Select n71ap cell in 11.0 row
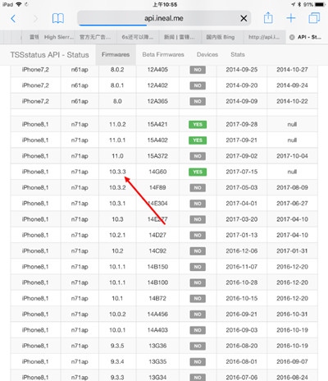The width and height of the screenshot is (328, 381). pyautogui.click(x=80, y=156)
